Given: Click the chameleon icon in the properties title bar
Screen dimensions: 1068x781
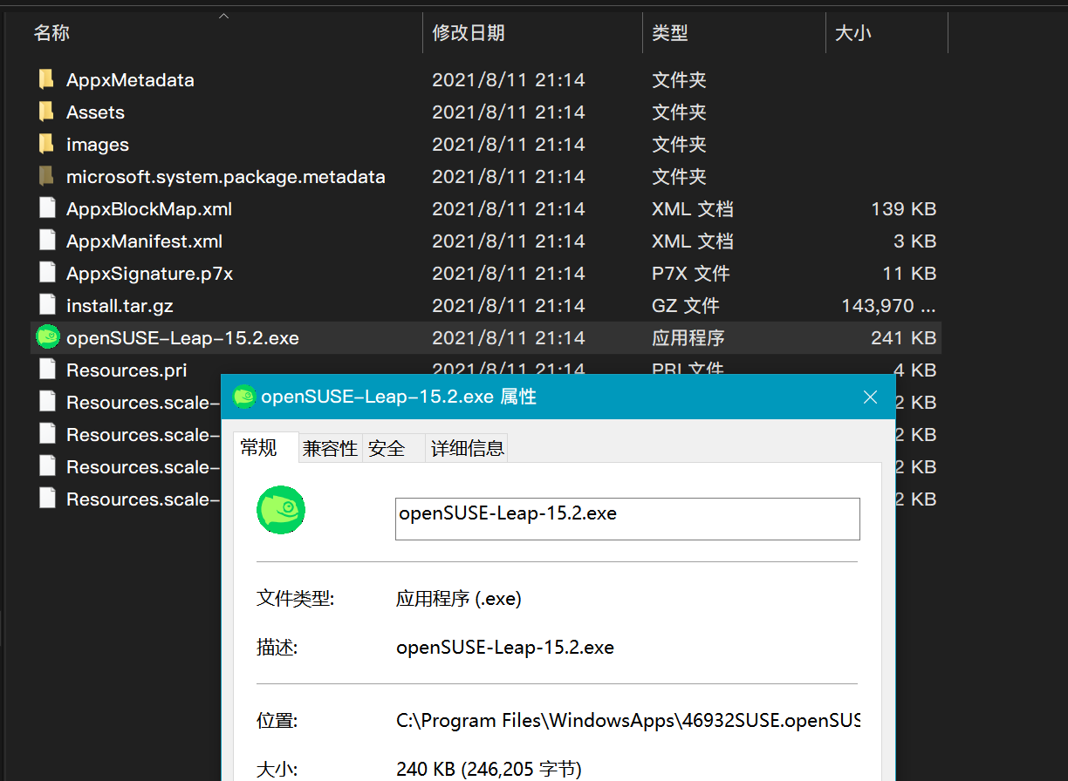Looking at the screenshot, I should [x=244, y=397].
